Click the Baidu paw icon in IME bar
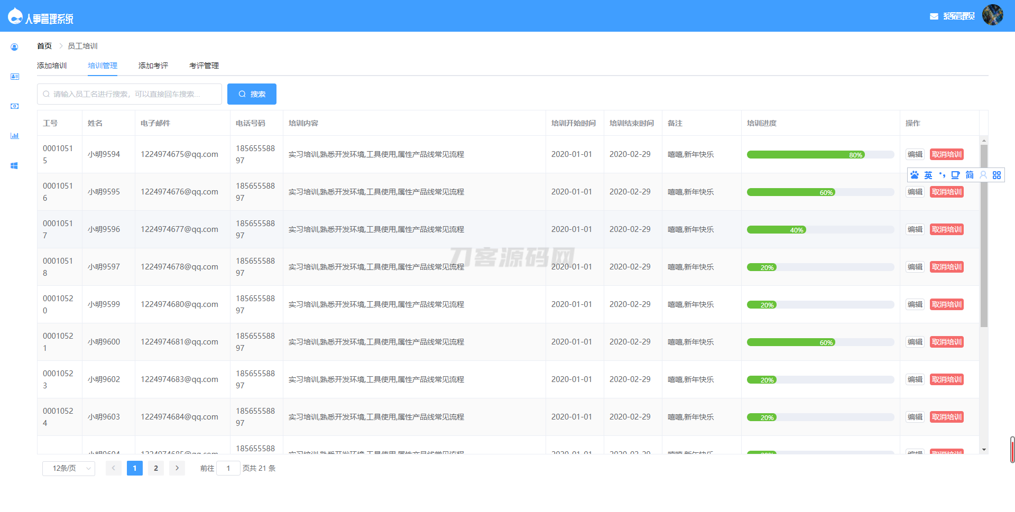Image resolution: width=1015 pixels, height=512 pixels. tap(915, 175)
